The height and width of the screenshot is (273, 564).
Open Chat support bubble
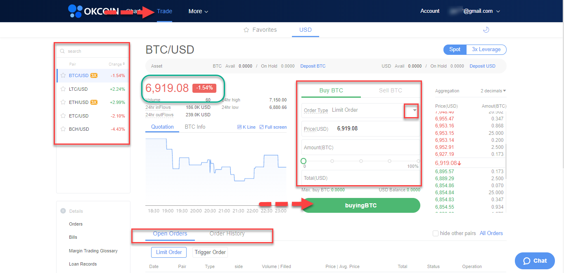pyautogui.click(x=535, y=261)
